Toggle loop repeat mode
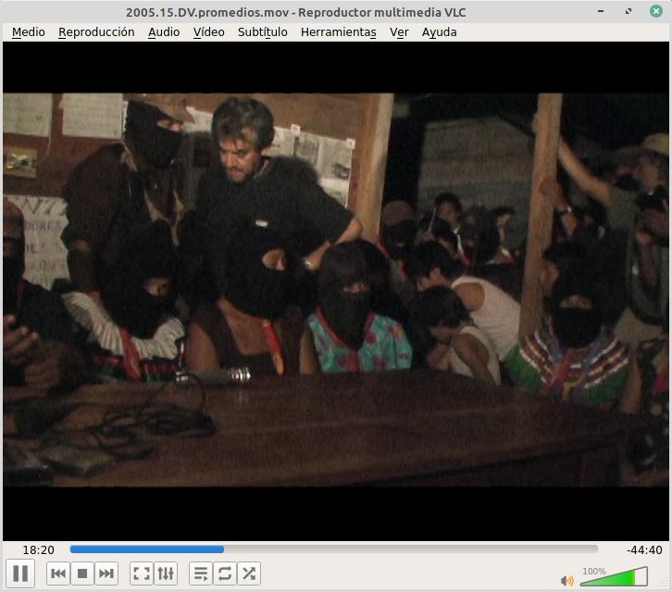Image resolution: width=672 pixels, height=592 pixels. 225,573
